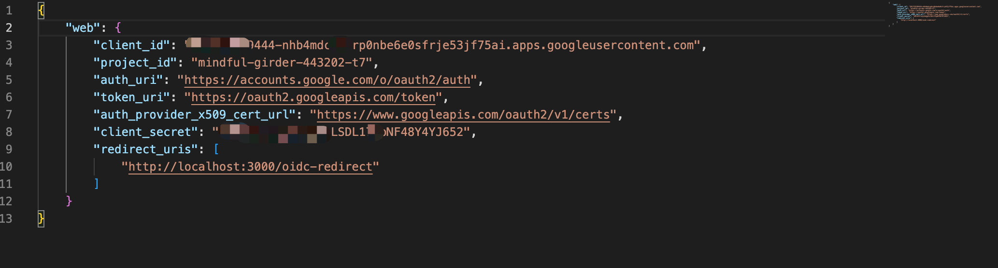Click the "auth_provider_x509_cert_url" key

point(194,115)
